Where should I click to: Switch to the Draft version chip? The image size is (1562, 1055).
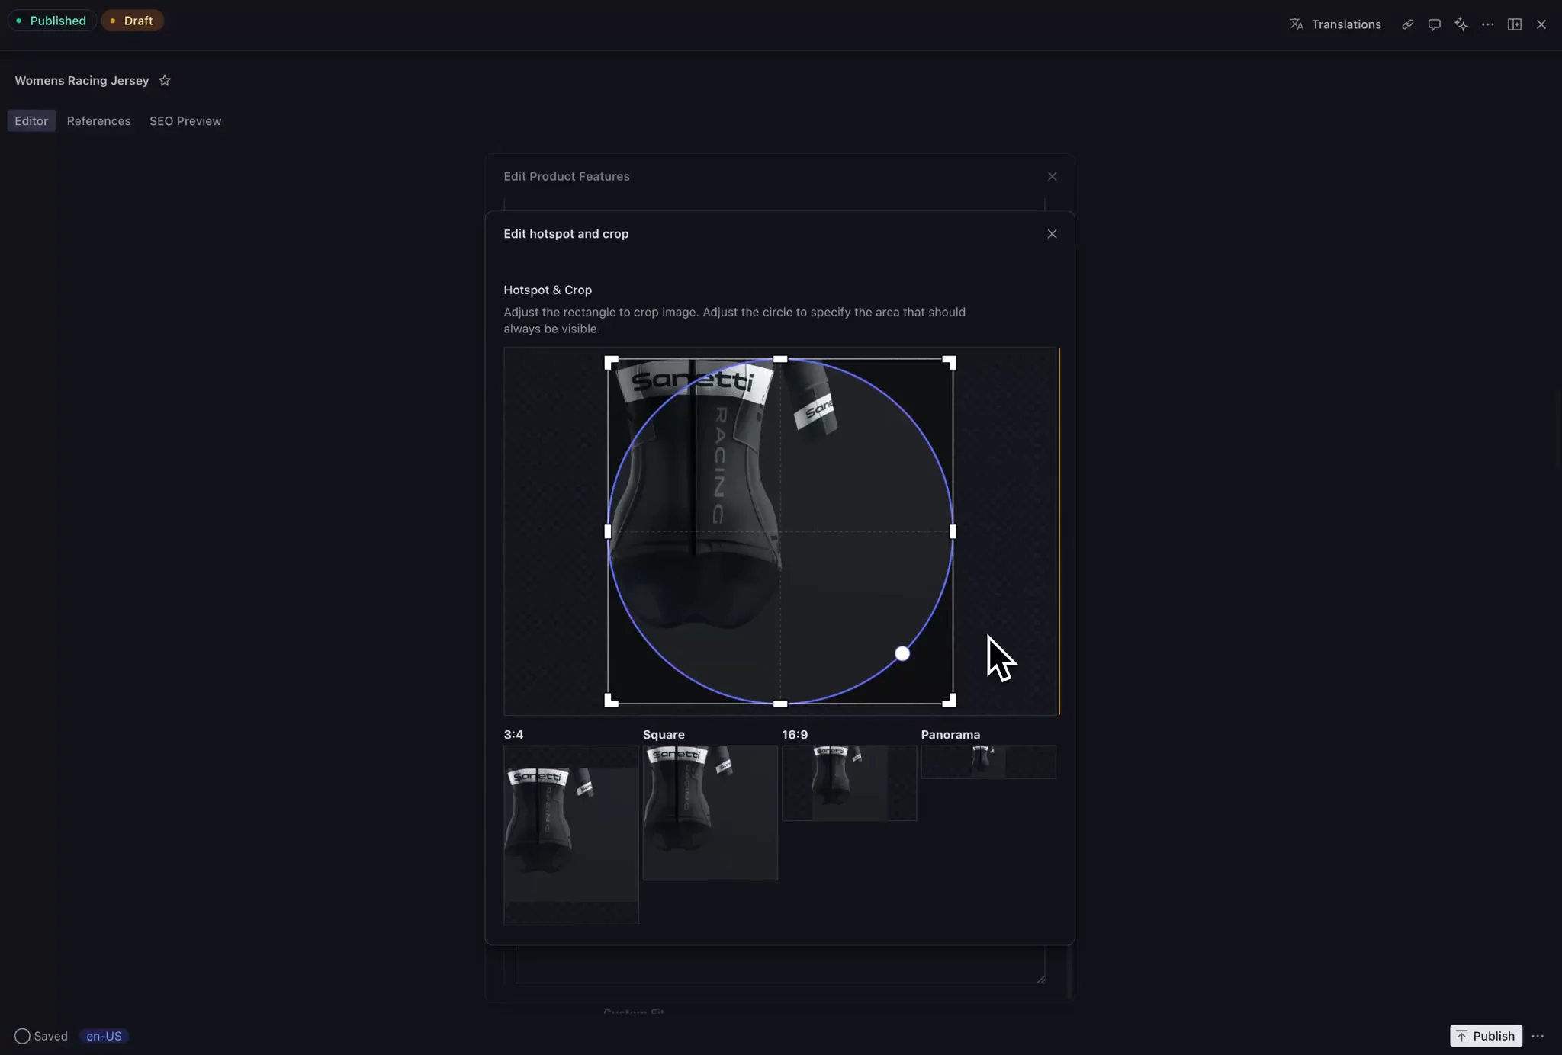pos(132,21)
